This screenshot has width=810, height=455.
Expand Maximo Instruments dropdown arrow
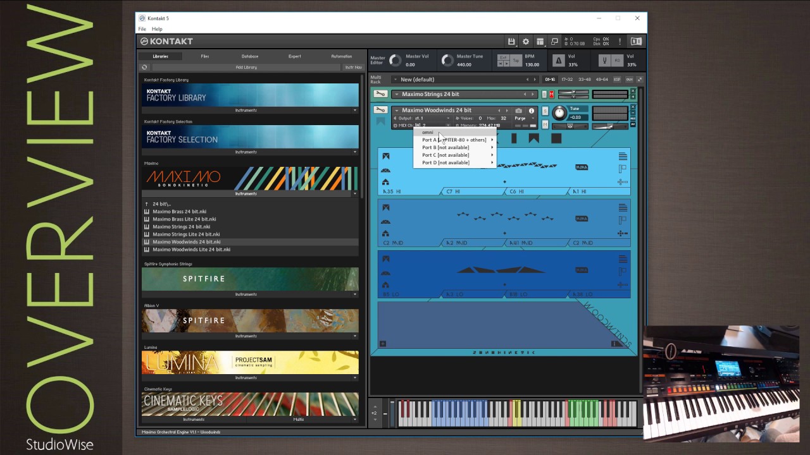(355, 194)
